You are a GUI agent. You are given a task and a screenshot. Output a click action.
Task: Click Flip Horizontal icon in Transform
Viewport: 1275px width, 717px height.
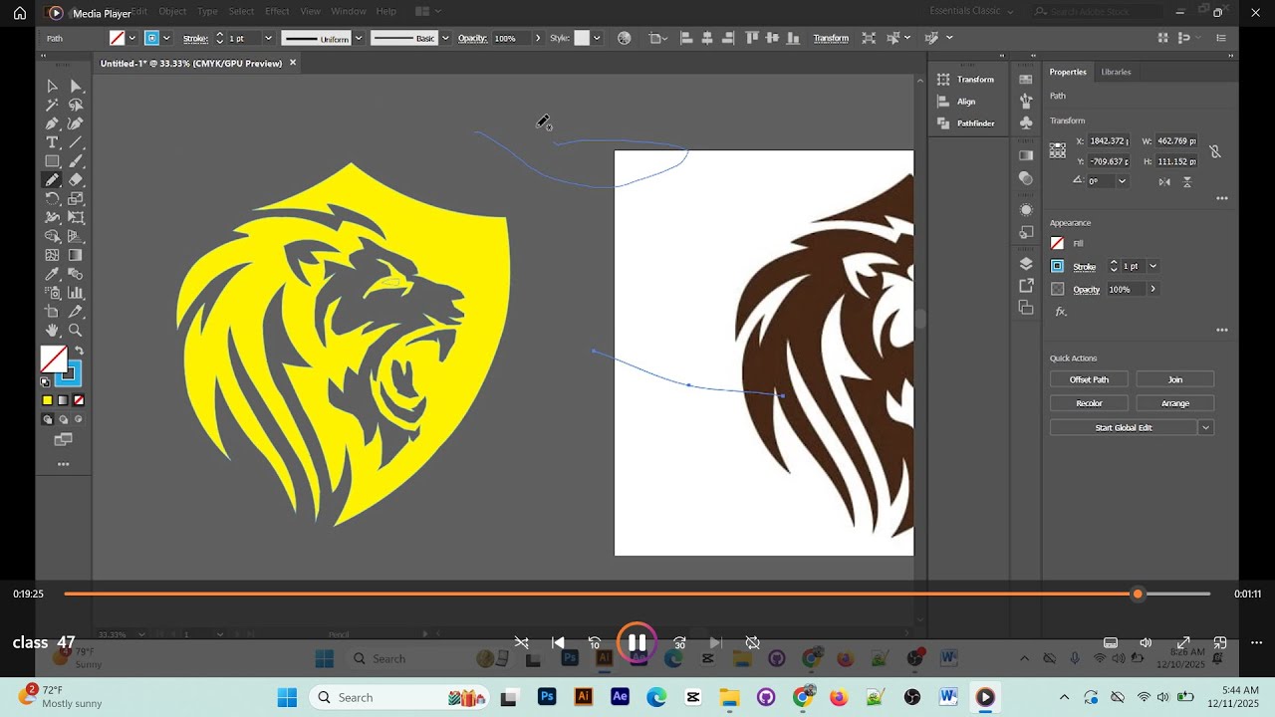(x=1164, y=181)
